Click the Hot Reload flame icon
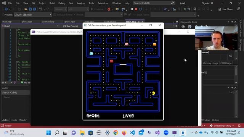 109,9
